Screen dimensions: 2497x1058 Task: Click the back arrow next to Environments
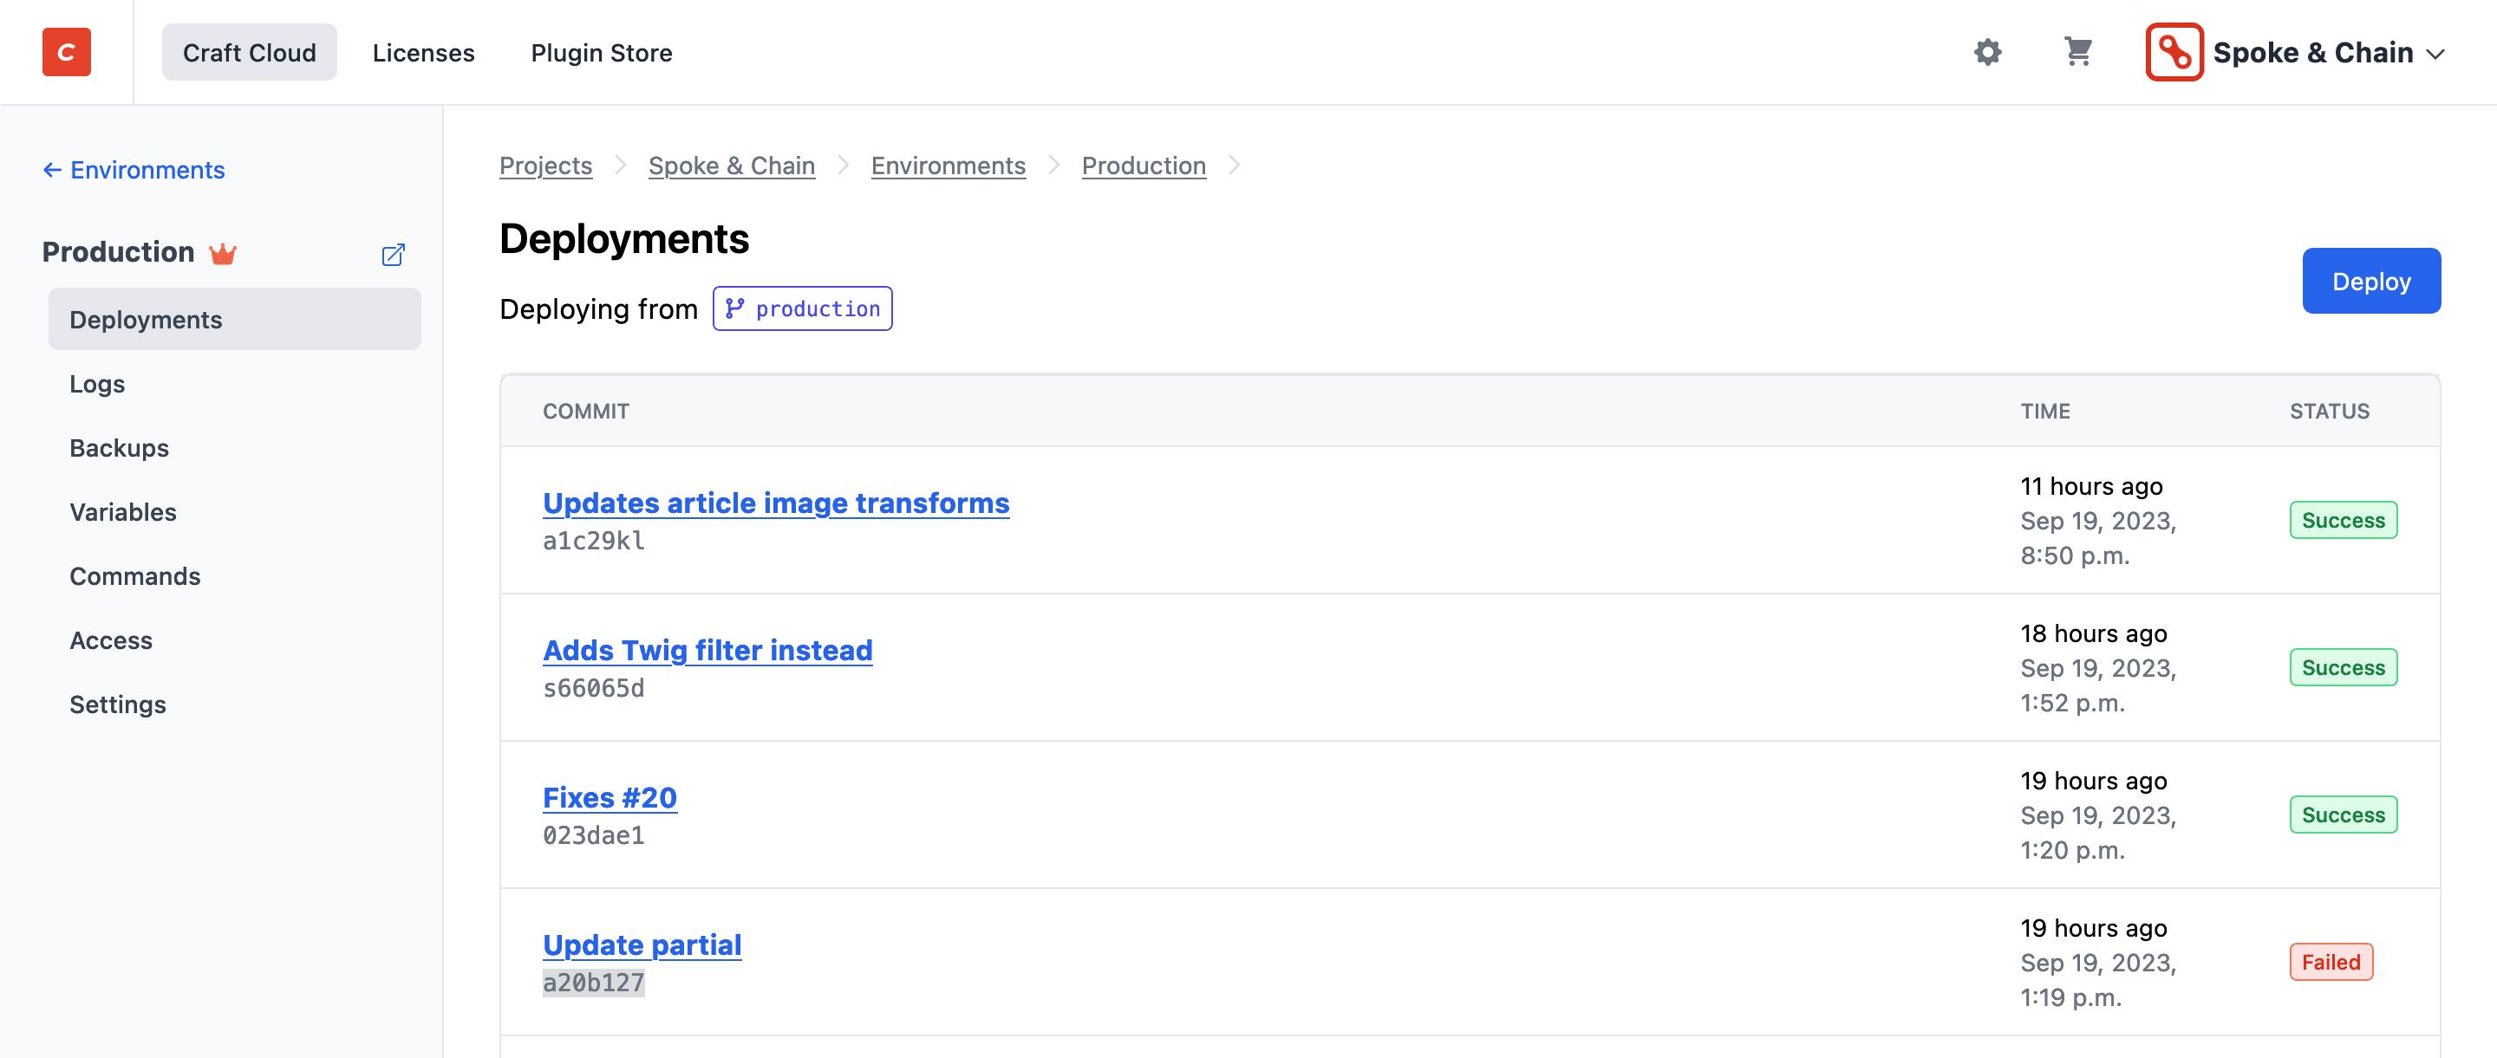pyautogui.click(x=52, y=170)
